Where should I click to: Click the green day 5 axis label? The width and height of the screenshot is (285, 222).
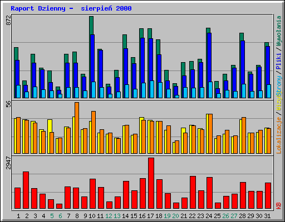pos(52,216)
